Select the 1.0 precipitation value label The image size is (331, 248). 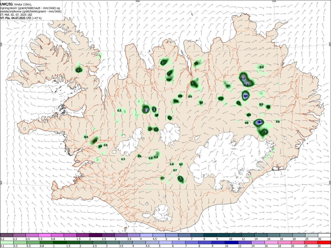coord(246,123)
